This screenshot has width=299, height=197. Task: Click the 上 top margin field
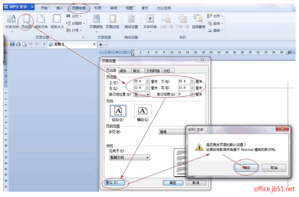click(140, 81)
